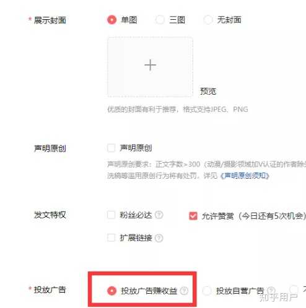Open the 《声明原创须知》 link
The image size is (306, 308).
click(245, 176)
